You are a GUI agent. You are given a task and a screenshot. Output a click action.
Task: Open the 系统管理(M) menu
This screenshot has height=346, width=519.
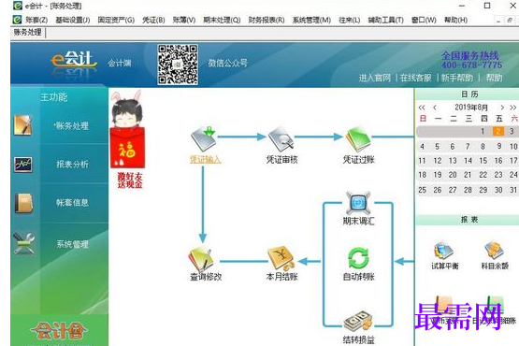click(311, 20)
